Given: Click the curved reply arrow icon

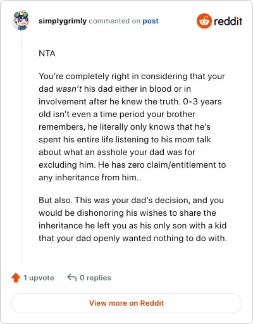Looking at the screenshot, I should pos(72,277).
